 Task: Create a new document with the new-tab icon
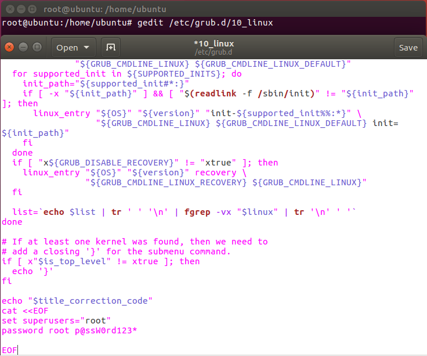[111, 48]
